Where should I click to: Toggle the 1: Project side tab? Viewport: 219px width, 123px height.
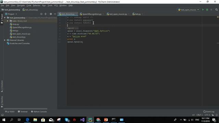pos(2,18)
